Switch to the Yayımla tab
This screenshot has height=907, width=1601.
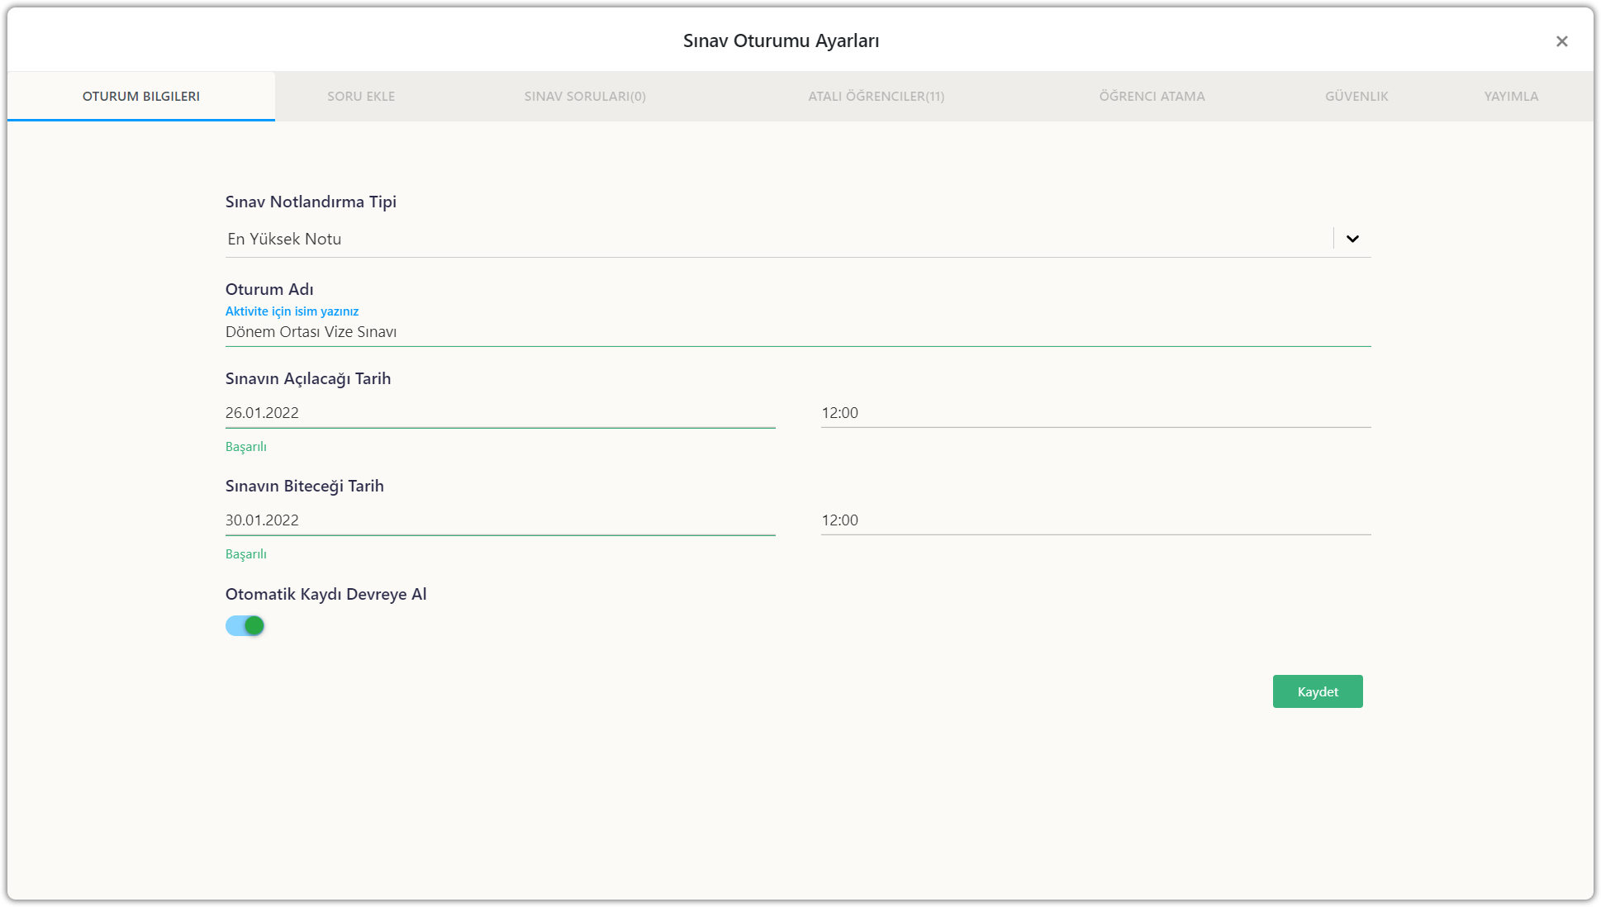[1511, 97]
